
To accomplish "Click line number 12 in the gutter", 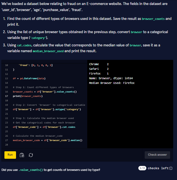I will [7, 74].
